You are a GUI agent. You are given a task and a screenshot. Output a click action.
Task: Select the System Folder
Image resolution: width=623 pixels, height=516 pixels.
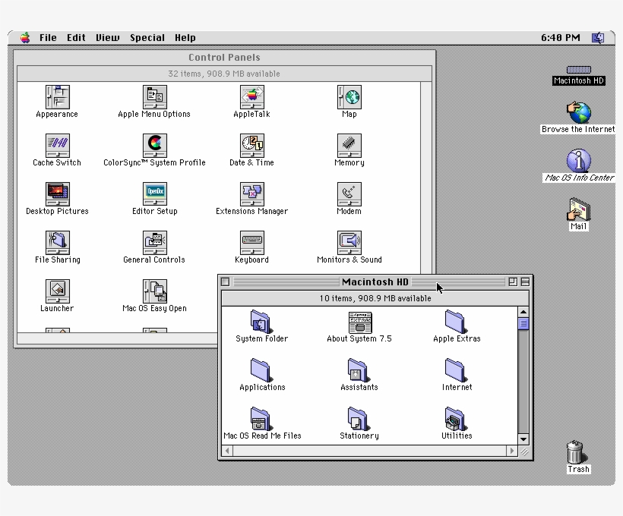[261, 322]
